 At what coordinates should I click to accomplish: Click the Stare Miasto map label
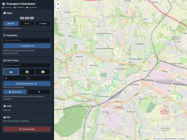(x=121, y=69)
